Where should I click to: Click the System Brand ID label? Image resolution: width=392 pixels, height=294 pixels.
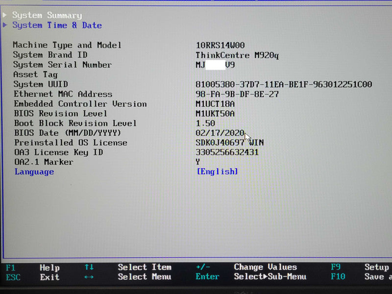click(x=50, y=55)
